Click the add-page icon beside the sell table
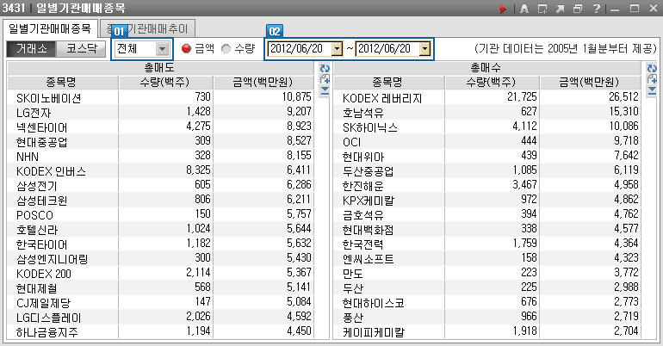Image resolution: width=663 pixels, height=346 pixels. [x=325, y=79]
